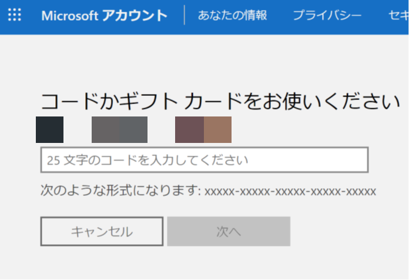Open the app launcher grid icon
This screenshot has width=409, height=280.
point(15,15)
